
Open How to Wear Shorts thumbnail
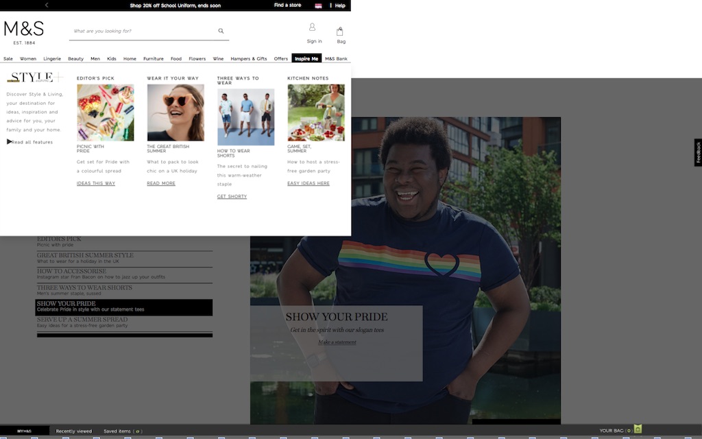[x=246, y=117]
